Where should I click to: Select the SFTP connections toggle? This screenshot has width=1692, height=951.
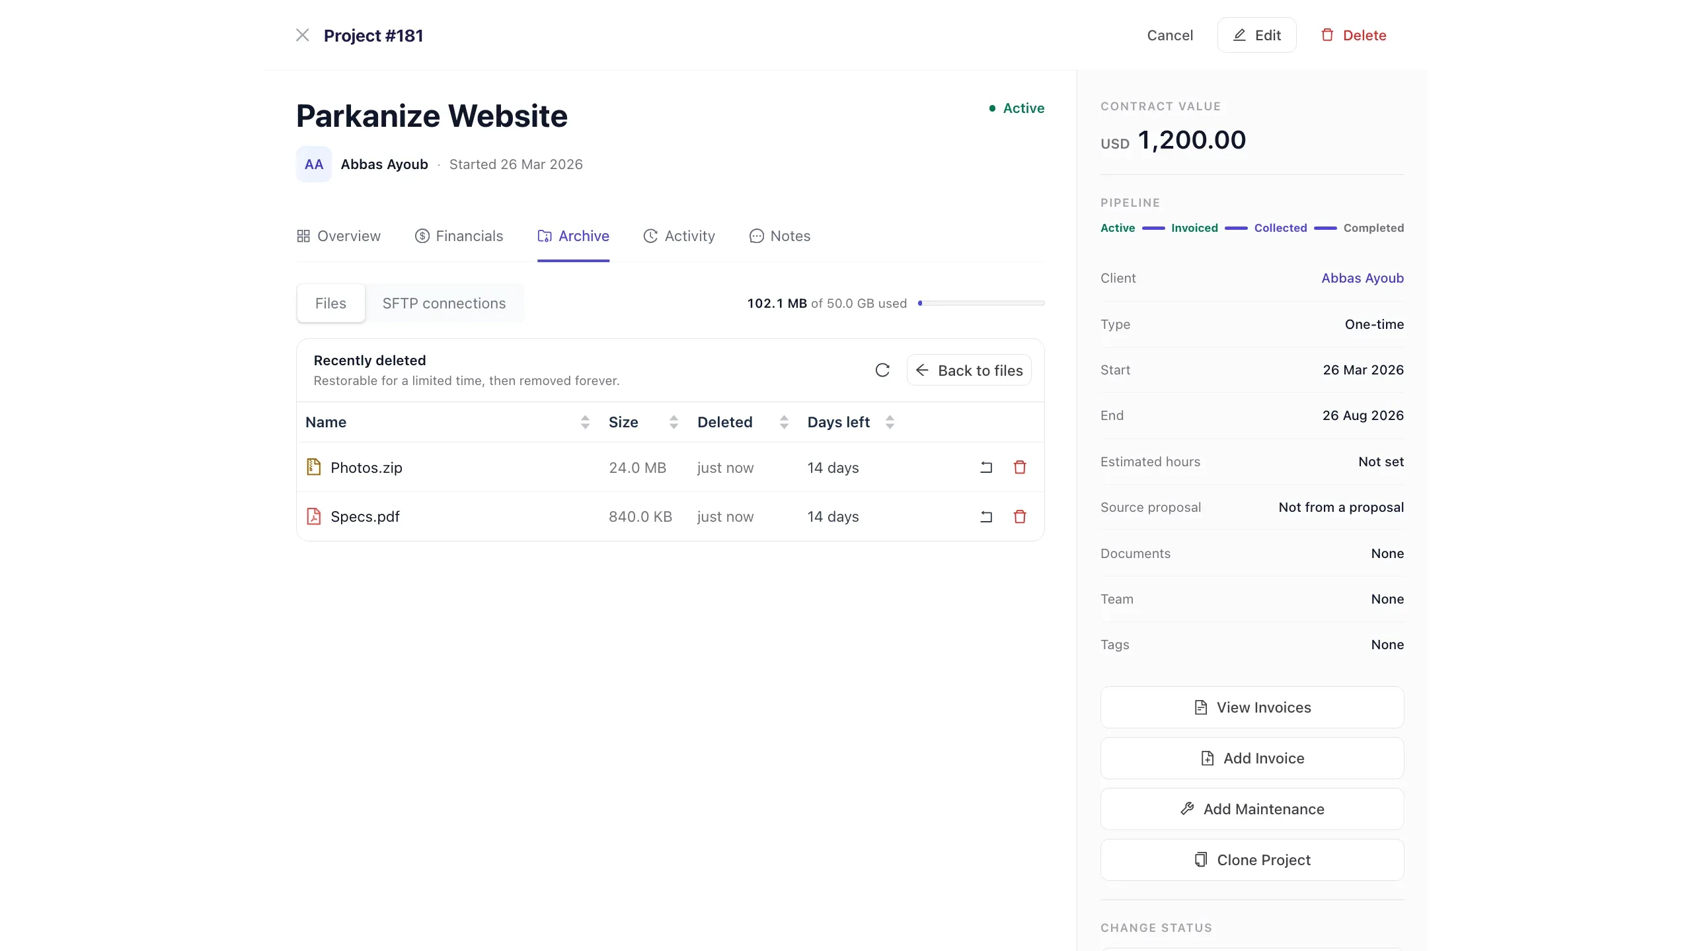444,303
